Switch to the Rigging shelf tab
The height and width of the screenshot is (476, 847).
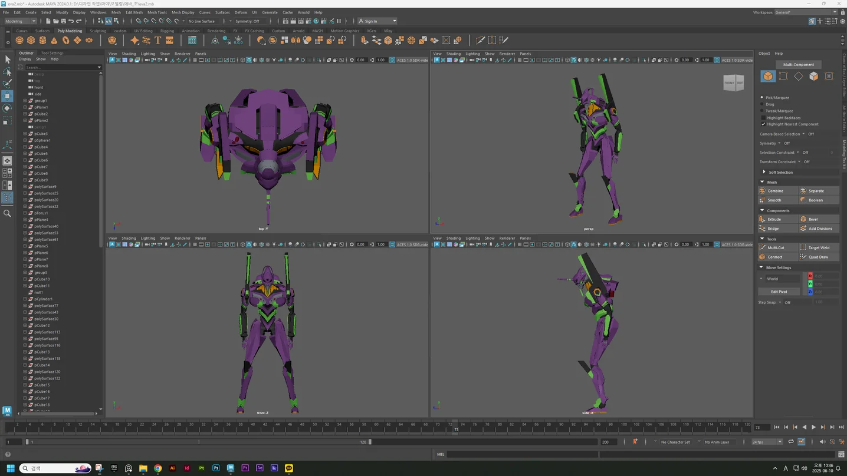(x=167, y=31)
